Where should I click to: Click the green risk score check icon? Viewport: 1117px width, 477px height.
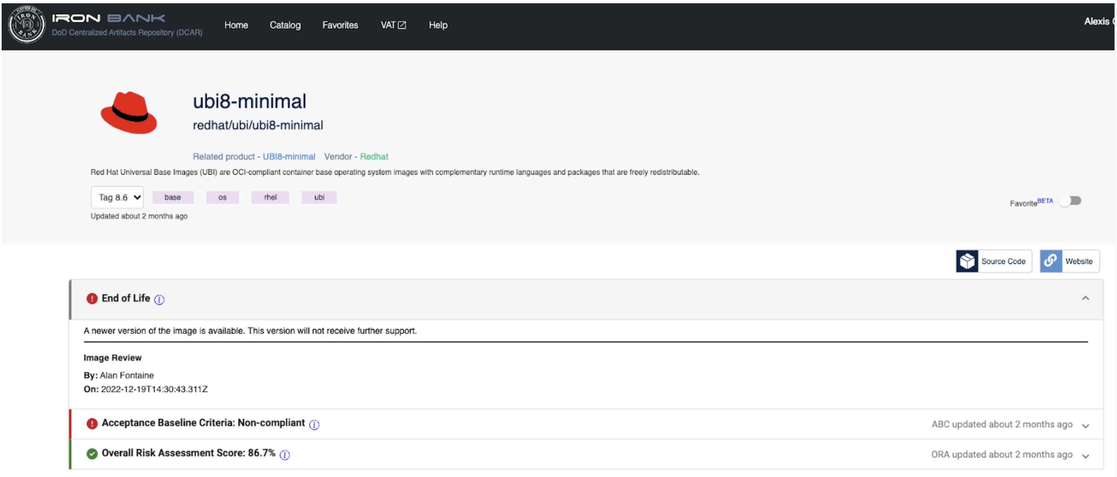92,454
